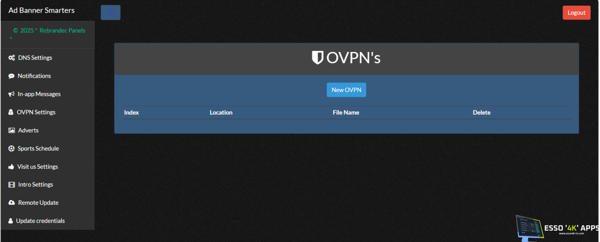The height and width of the screenshot is (242, 600).
Task: Click the picture icon next to Adverts
Action: point(12,131)
